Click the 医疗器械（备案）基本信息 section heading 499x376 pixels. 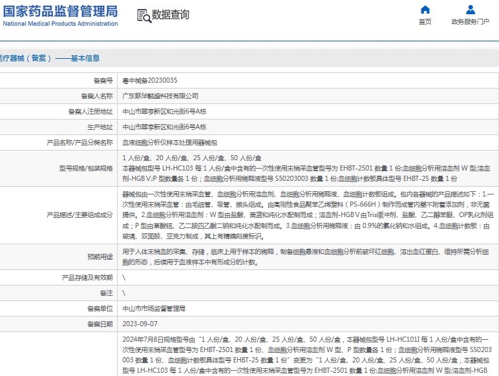[50, 58]
